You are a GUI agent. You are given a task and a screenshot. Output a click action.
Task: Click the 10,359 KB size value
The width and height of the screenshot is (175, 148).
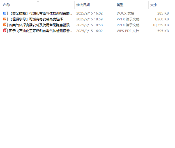click(160, 25)
